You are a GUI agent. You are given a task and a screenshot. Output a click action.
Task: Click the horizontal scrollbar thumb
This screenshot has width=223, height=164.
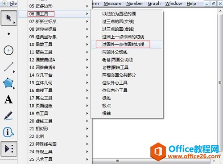[x=117, y=161]
